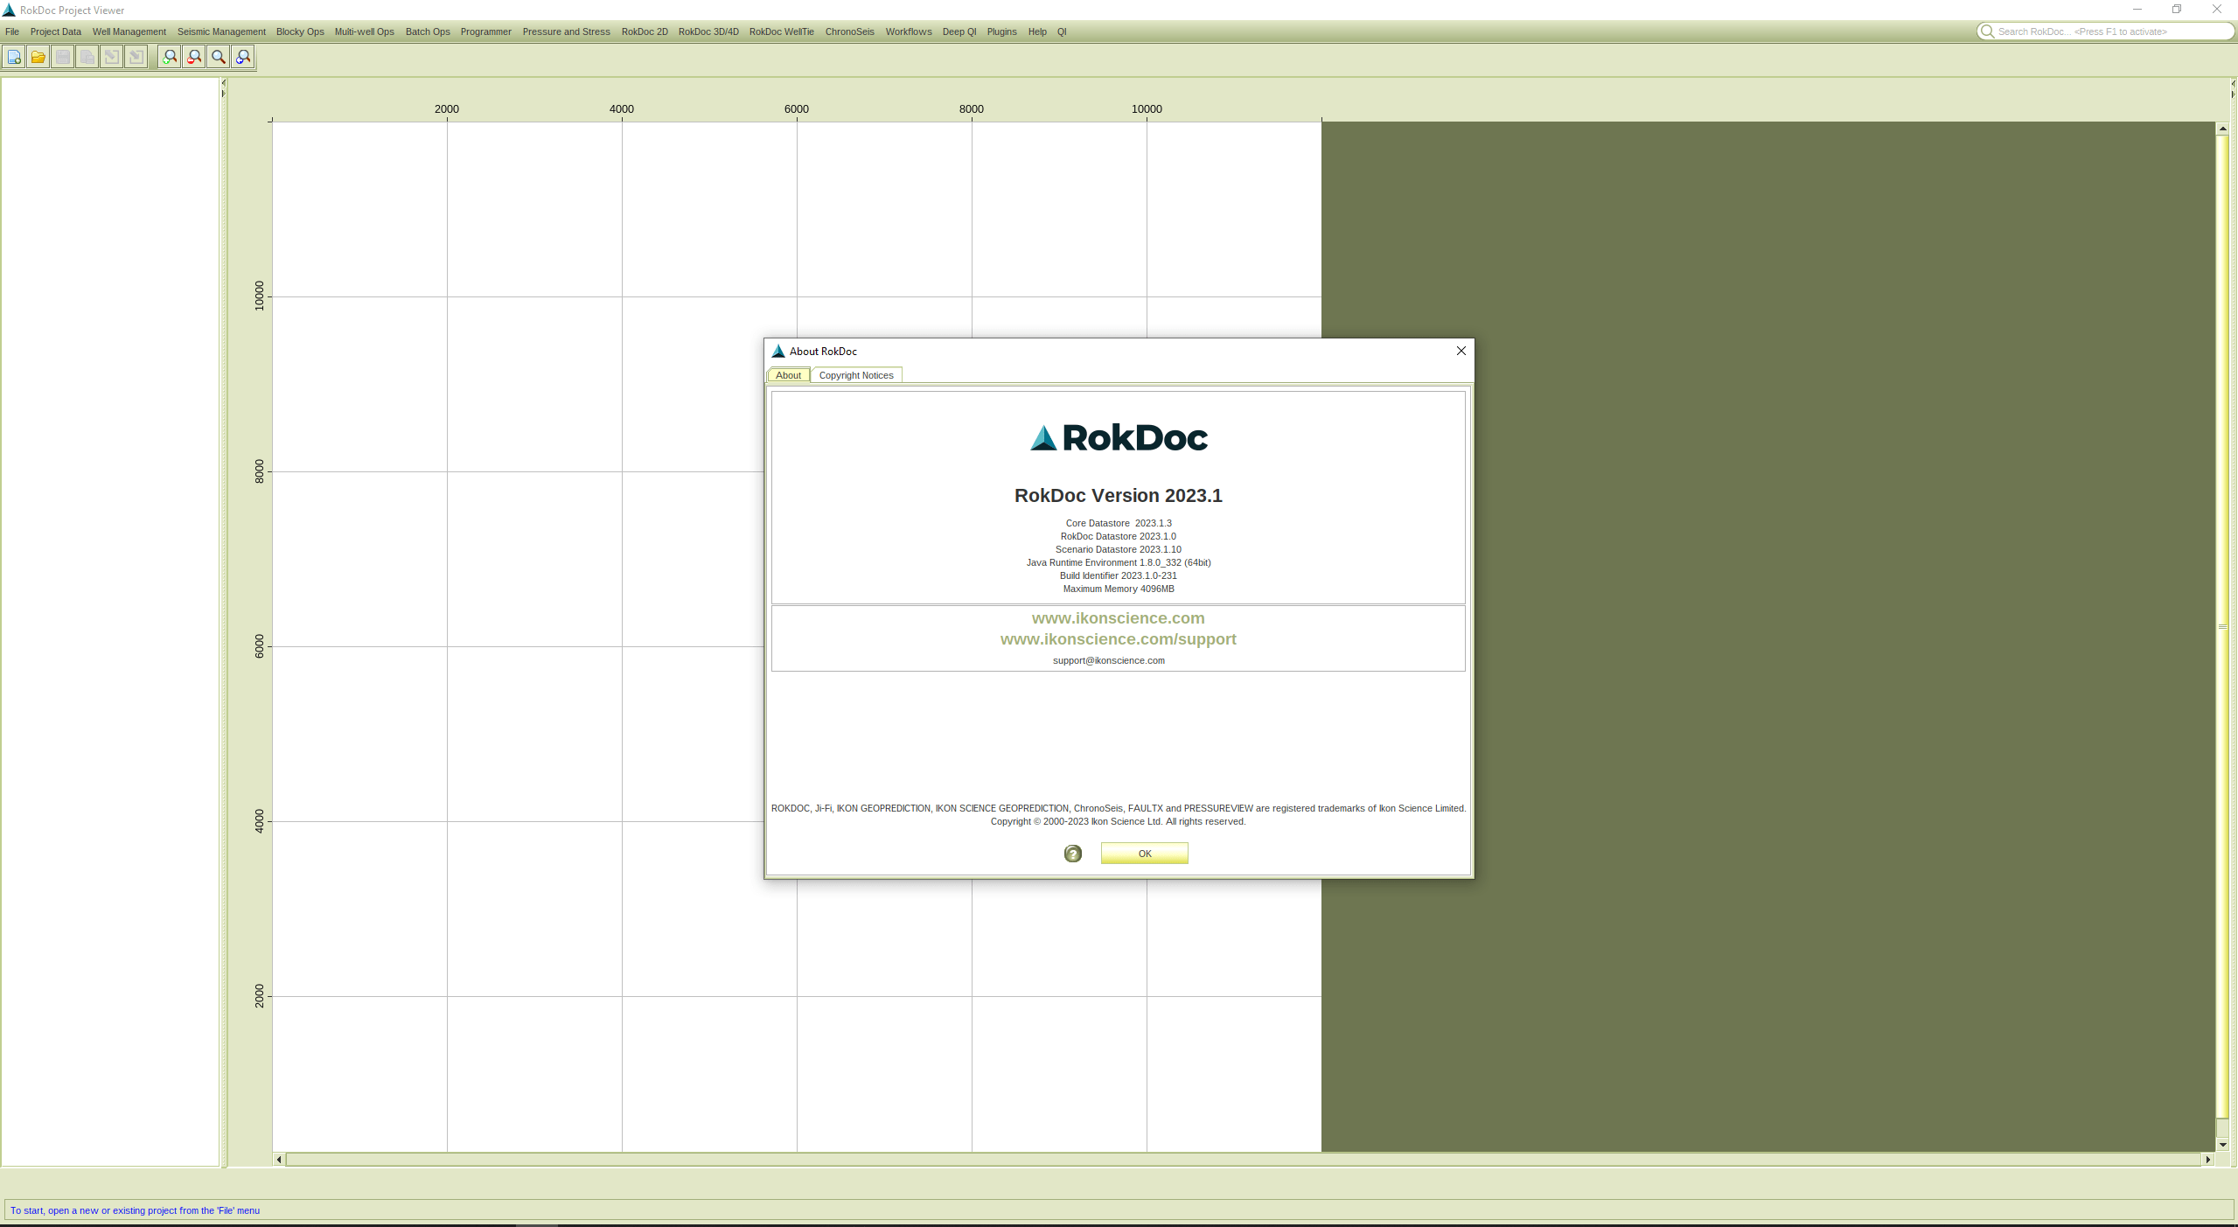Click the support@ikonscience.com email link

tap(1108, 660)
